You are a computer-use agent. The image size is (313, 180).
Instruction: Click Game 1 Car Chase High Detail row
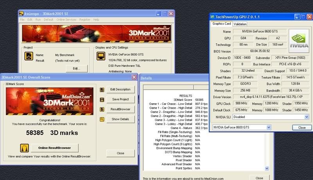pyautogui.click(x=178, y=108)
